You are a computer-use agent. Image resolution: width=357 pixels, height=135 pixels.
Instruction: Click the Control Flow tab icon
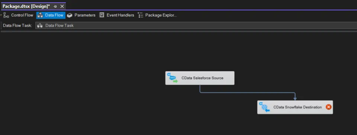click(x=6, y=15)
